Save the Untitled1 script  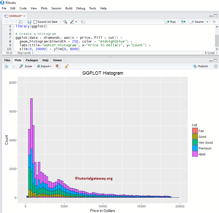[x=29, y=22]
